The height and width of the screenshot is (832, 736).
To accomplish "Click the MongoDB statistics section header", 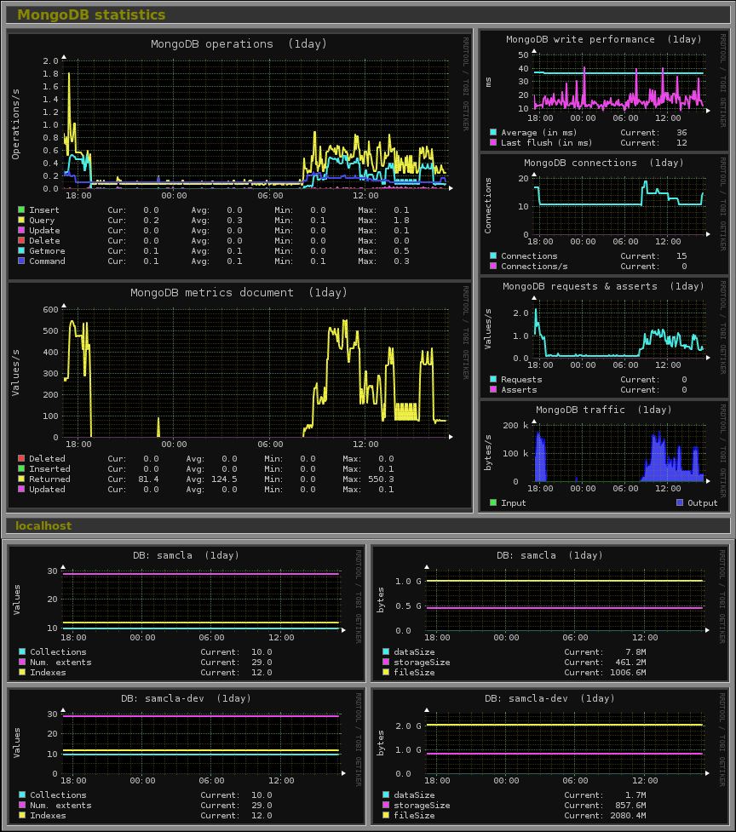I will [368, 14].
